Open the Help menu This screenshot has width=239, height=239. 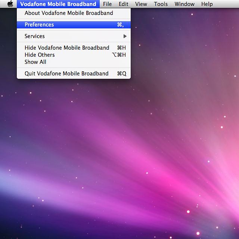point(207,4)
